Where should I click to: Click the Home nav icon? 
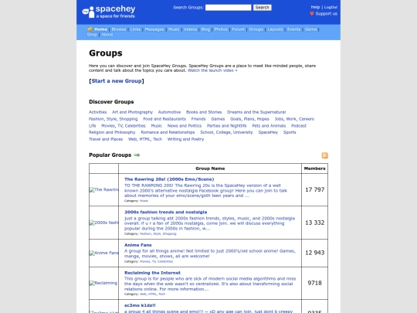pyautogui.click(x=90, y=29)
